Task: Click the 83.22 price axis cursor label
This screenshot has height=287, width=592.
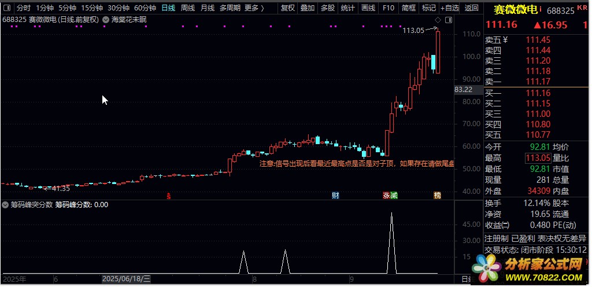Action: click(463, 90)
